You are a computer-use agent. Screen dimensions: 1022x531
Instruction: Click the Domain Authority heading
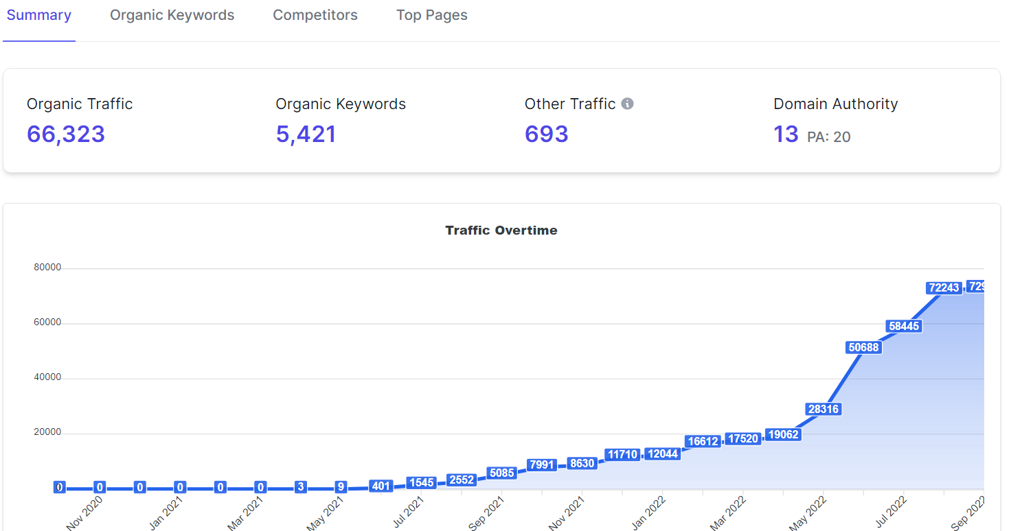tap(836, 104)
